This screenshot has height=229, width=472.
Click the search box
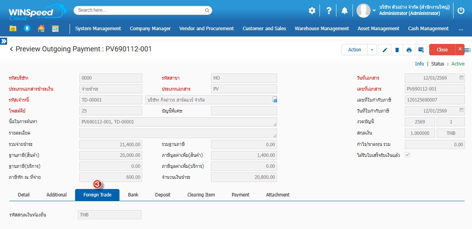[x=143, y=10]
